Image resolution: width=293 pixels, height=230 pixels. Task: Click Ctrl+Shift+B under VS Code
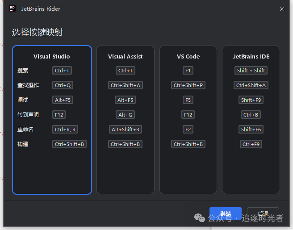[188, 144]
